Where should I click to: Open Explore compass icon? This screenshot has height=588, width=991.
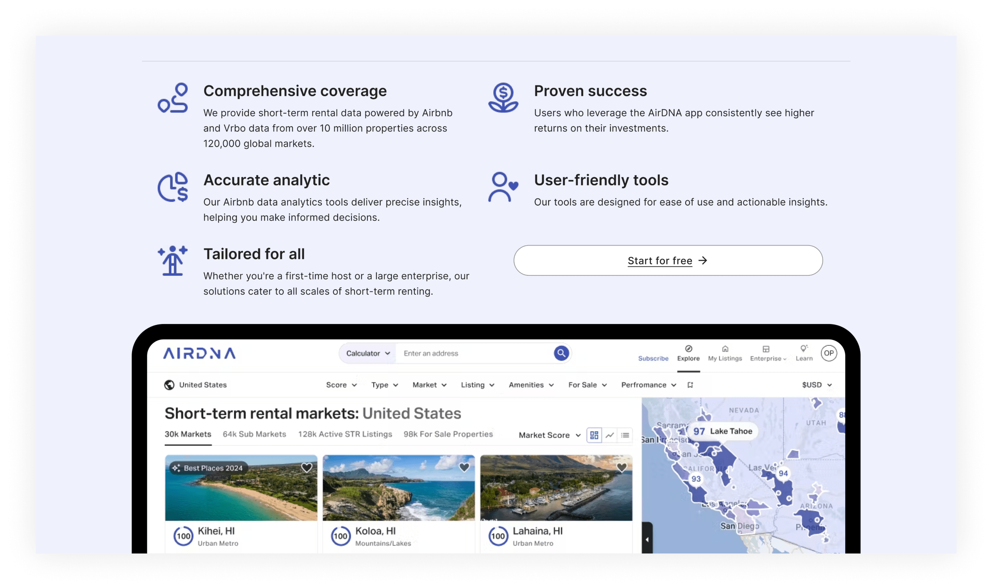[x=688, y=349]
